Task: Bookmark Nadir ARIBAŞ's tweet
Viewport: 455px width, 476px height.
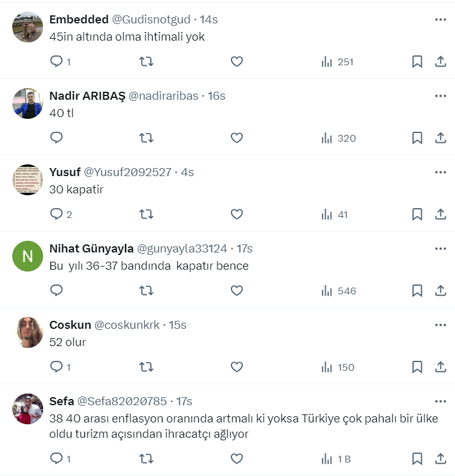Action: tap(417, 138)
